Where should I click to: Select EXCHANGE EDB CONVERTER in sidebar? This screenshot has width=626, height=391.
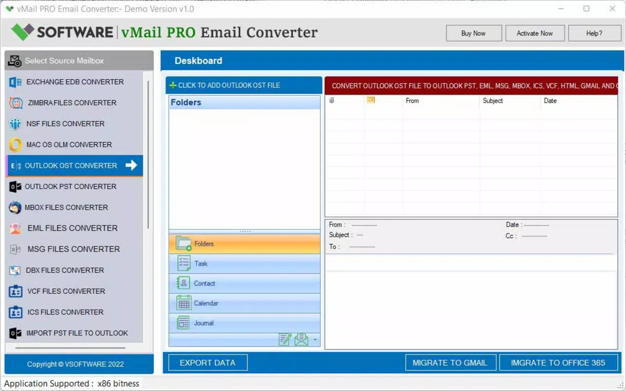point(74,82)
